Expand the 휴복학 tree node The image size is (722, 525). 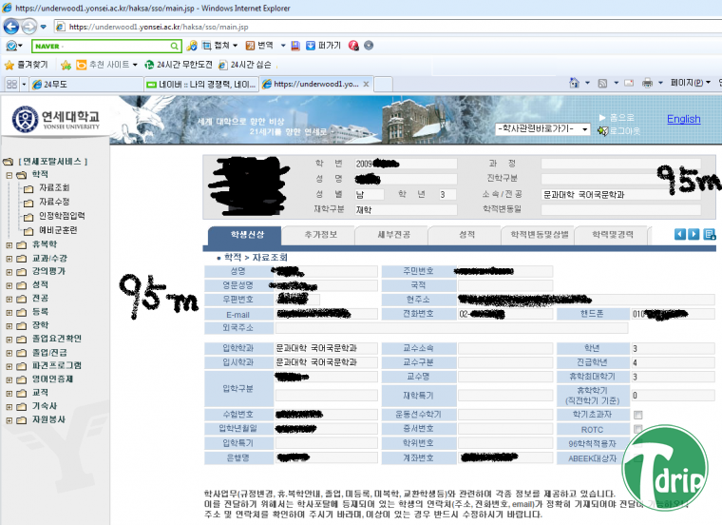9,245
